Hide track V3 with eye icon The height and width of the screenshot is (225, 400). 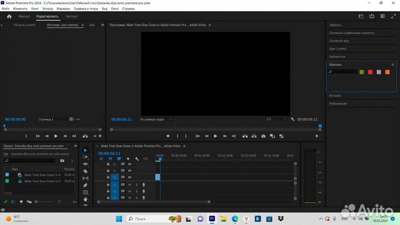click(129, 164)
